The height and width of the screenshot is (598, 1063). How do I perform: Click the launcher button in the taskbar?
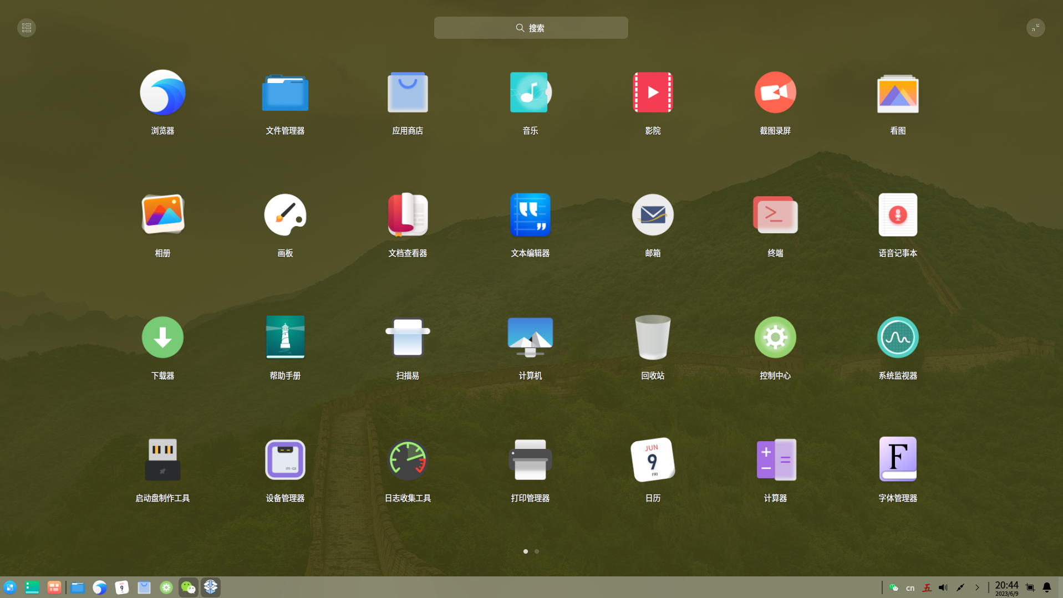[x=10, y=587]
